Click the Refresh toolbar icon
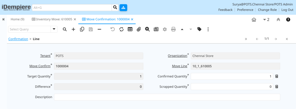The image size is (296, 109). pos(121,30)
